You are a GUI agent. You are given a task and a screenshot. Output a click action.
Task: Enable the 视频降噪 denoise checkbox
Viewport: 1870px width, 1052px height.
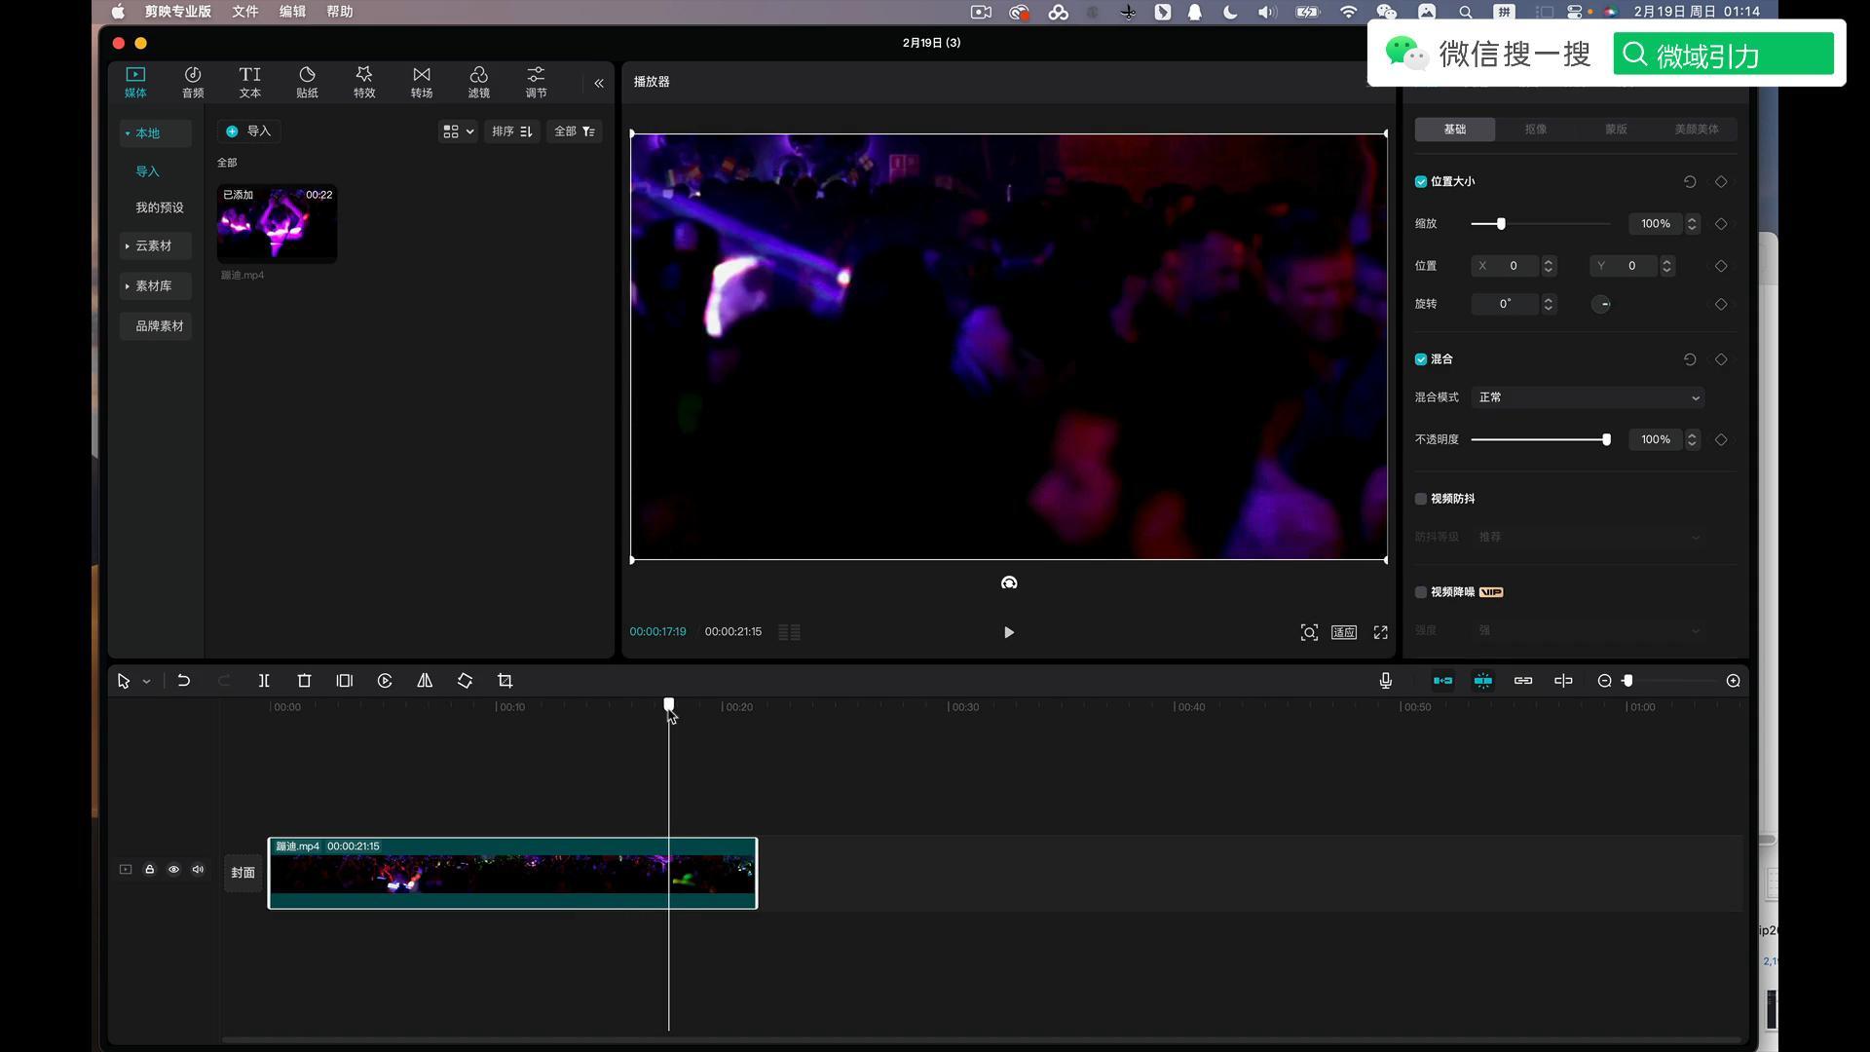[1421, 592]
